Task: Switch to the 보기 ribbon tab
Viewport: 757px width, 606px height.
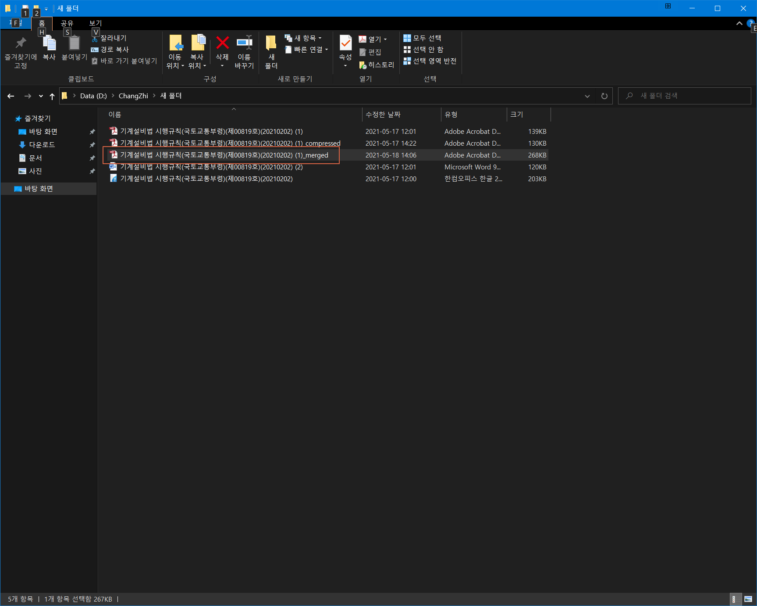Action: coord(96,23)
